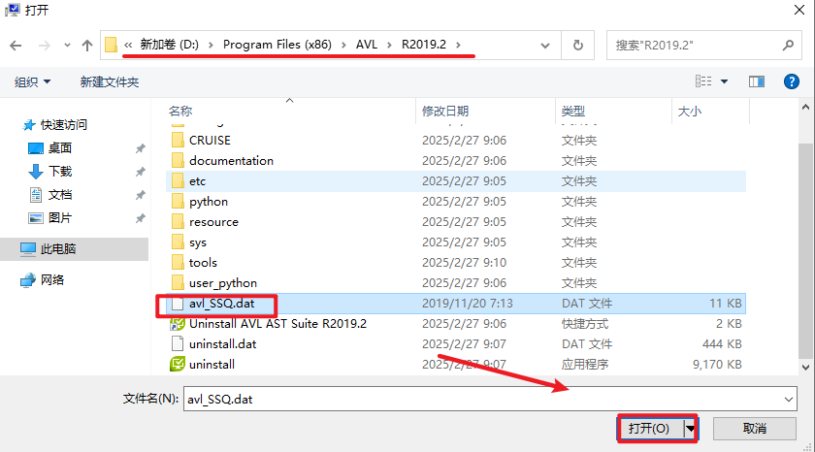Click the uninstall.dat file icon
Image resolution: width=815 pixels, height=452 pixels.
tap(178, 344)
